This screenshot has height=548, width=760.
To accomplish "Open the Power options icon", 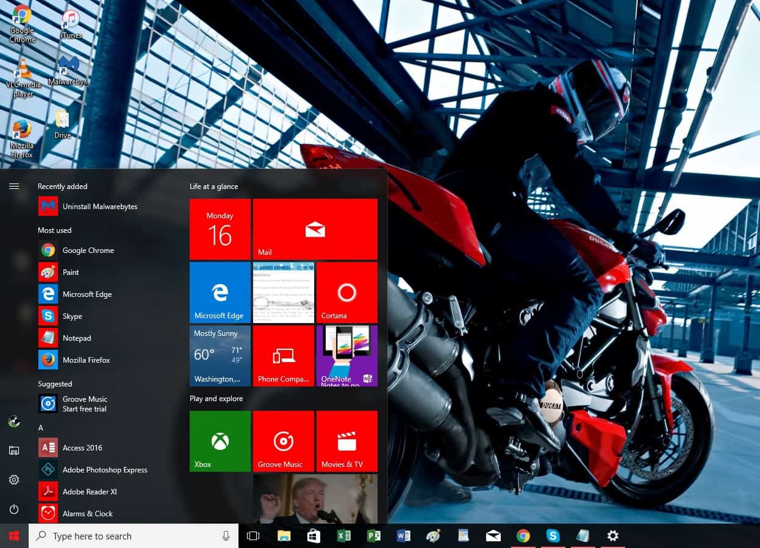I will coord(14,509).
